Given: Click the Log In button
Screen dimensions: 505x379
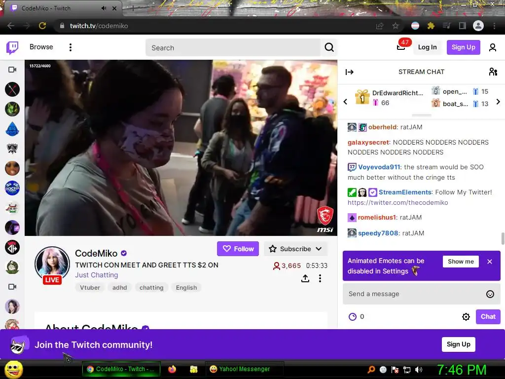Looking at the screenshot, I should (x=427, y=47).
